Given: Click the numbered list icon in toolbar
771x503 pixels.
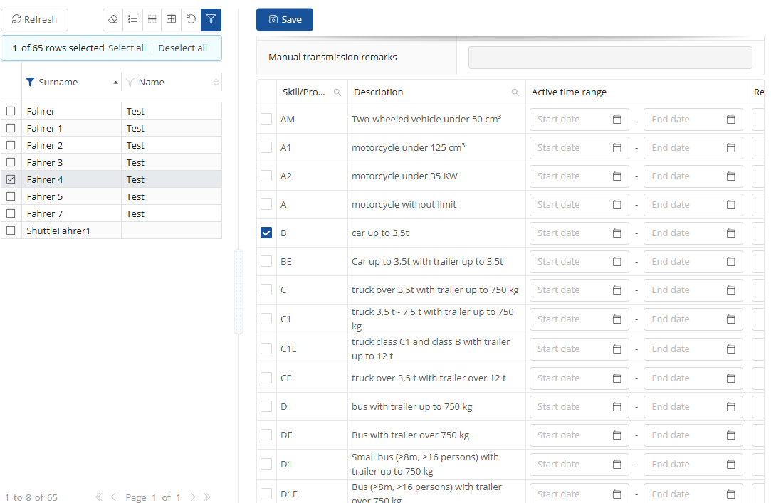Looking at the screenshot, I should tap(132, 20).
